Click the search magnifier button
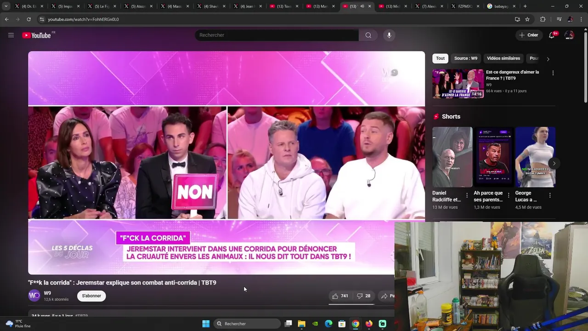Image resolution: width=588 pixels, height=331 pixels. pyautogui.click(x=368, y=35)
